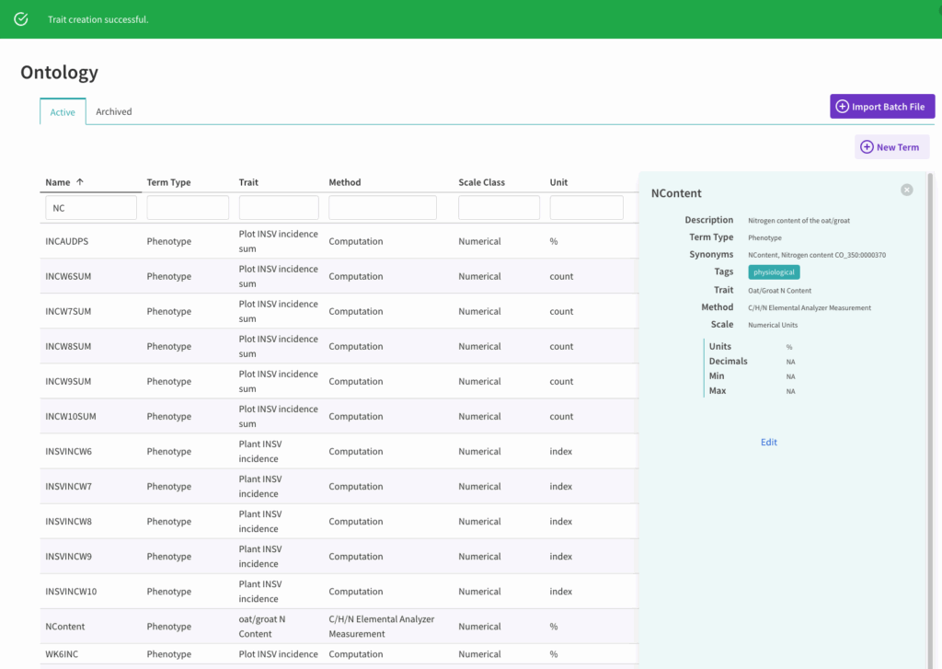
Task: Switch to the Archived tab
Action: point(114,111)
